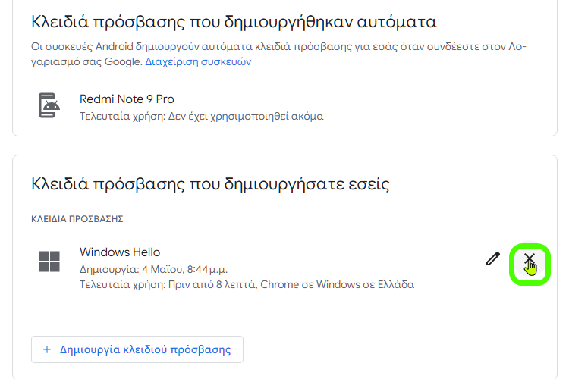Click the Οι συσκευές Android description line
The height and width of the screenshot is (379, 569).
tap(278, 47)
